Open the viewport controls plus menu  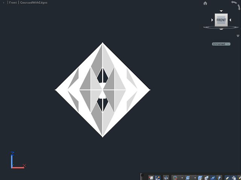3,3
